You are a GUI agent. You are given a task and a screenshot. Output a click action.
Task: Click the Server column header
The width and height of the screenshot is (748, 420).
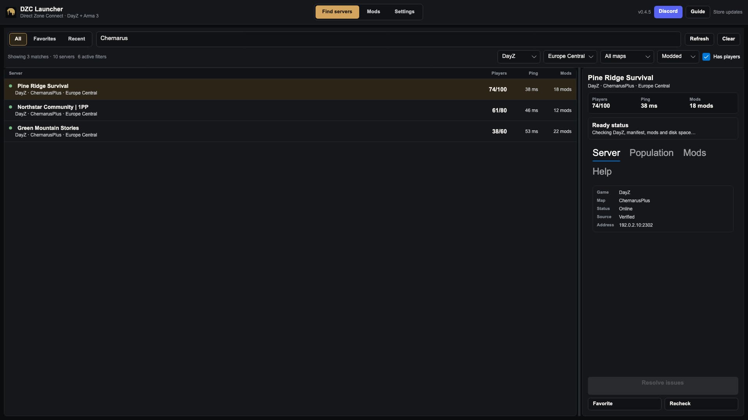click(x=16, y=73)
